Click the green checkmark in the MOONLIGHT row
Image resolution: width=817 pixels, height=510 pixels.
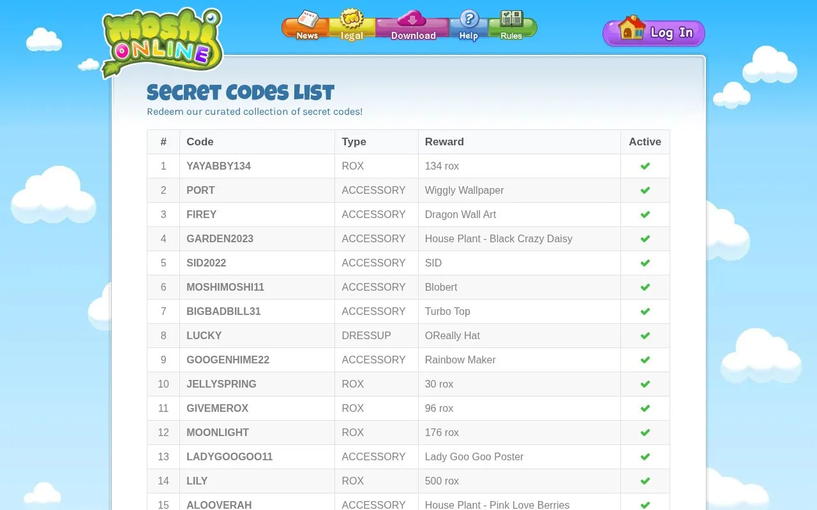coord(645,432)
